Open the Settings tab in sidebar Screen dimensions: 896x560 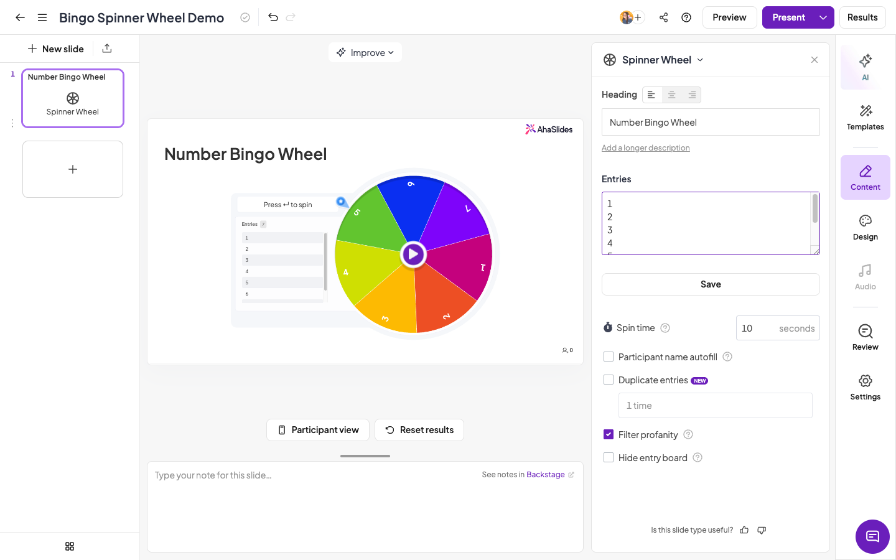pos(865,388)
